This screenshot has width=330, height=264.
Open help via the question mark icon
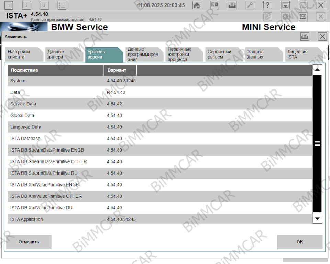tap(267, 5)
